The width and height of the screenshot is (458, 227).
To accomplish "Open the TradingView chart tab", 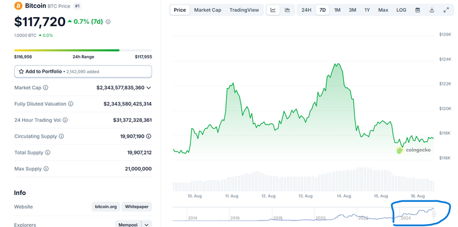I will coord(244,10).
